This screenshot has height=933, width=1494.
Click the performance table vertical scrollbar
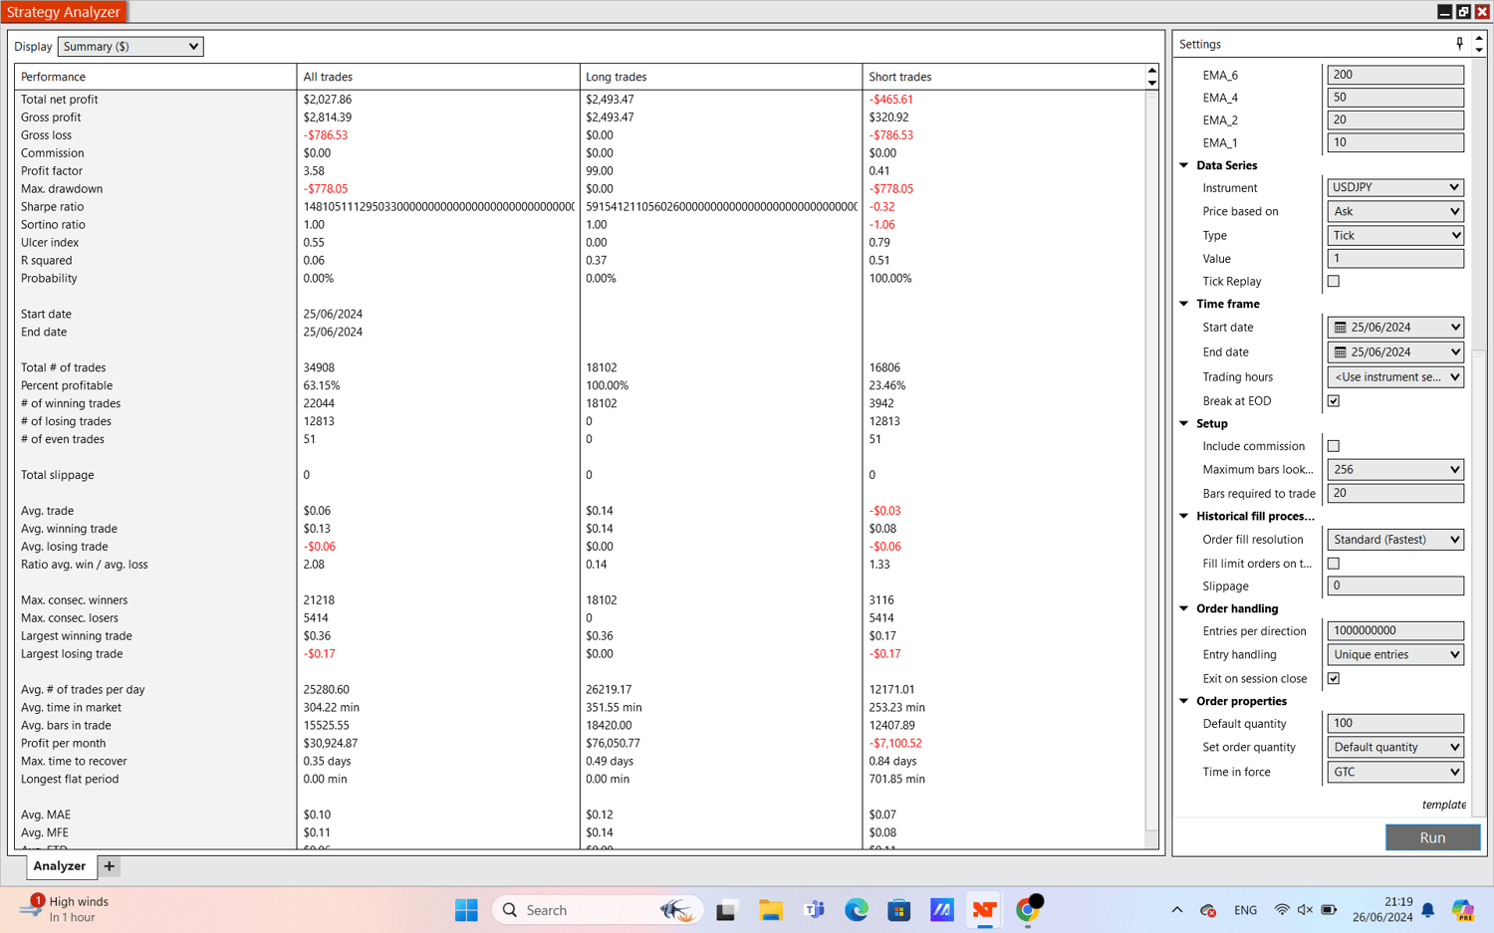point(1151,458)
